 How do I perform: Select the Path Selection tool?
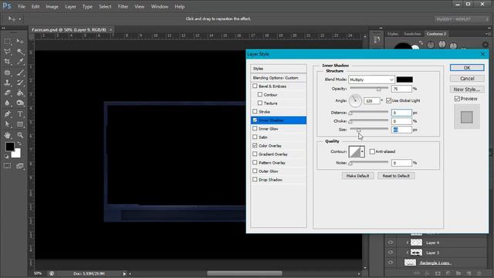tap(8, 124)
